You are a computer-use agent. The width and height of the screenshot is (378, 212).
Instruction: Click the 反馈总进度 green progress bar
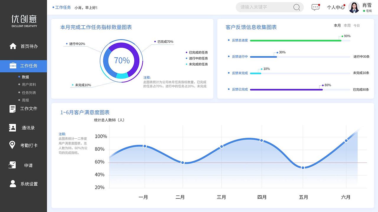pyautogui.click(x=296, y=40)
